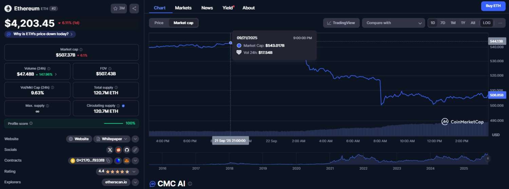Click 'Why is ETH's price down today?'
Viewport: 509px width, 189px height.
pos(40,34)
